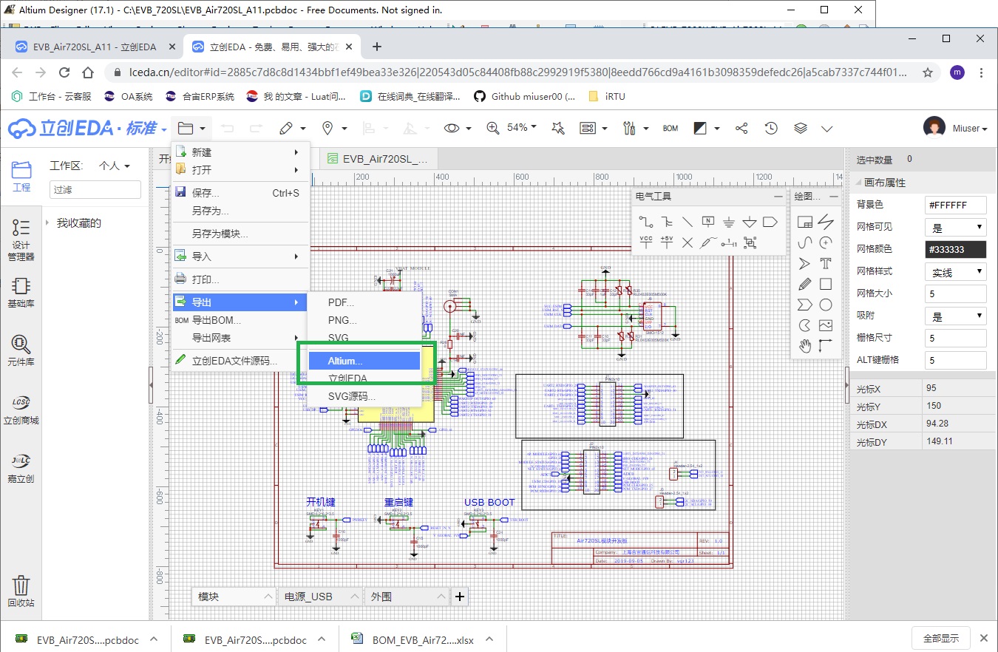Image resolution: width=998 pixels, height=652 pixels.
Task: Select the Rectangle drawing tool
Action: tap(826, 284)
